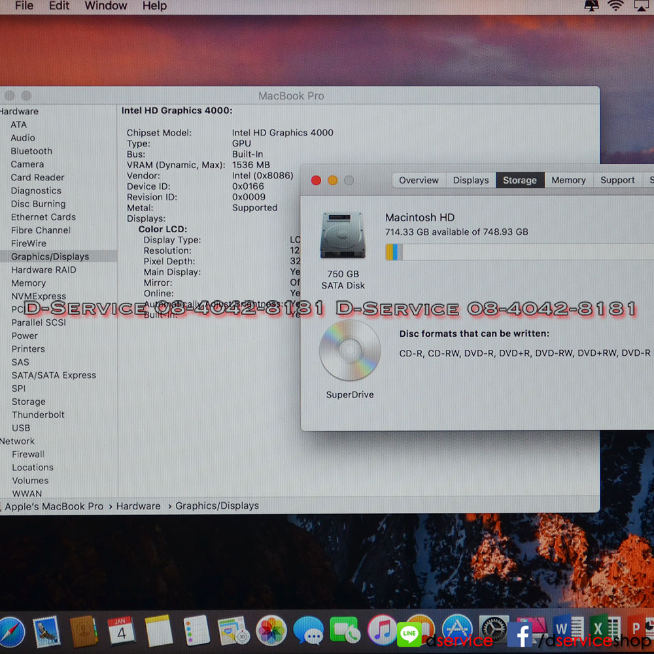
Task: Click Hardware in the bottom path bar
Action: pyautogui.click(x=139, y=506)
